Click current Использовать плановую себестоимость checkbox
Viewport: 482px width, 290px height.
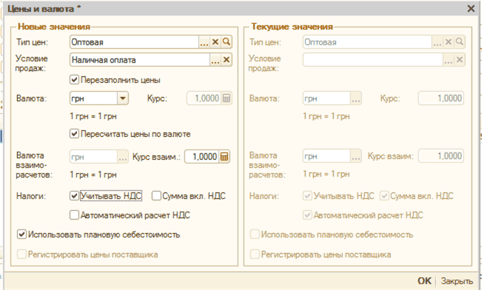coord(255,235)
